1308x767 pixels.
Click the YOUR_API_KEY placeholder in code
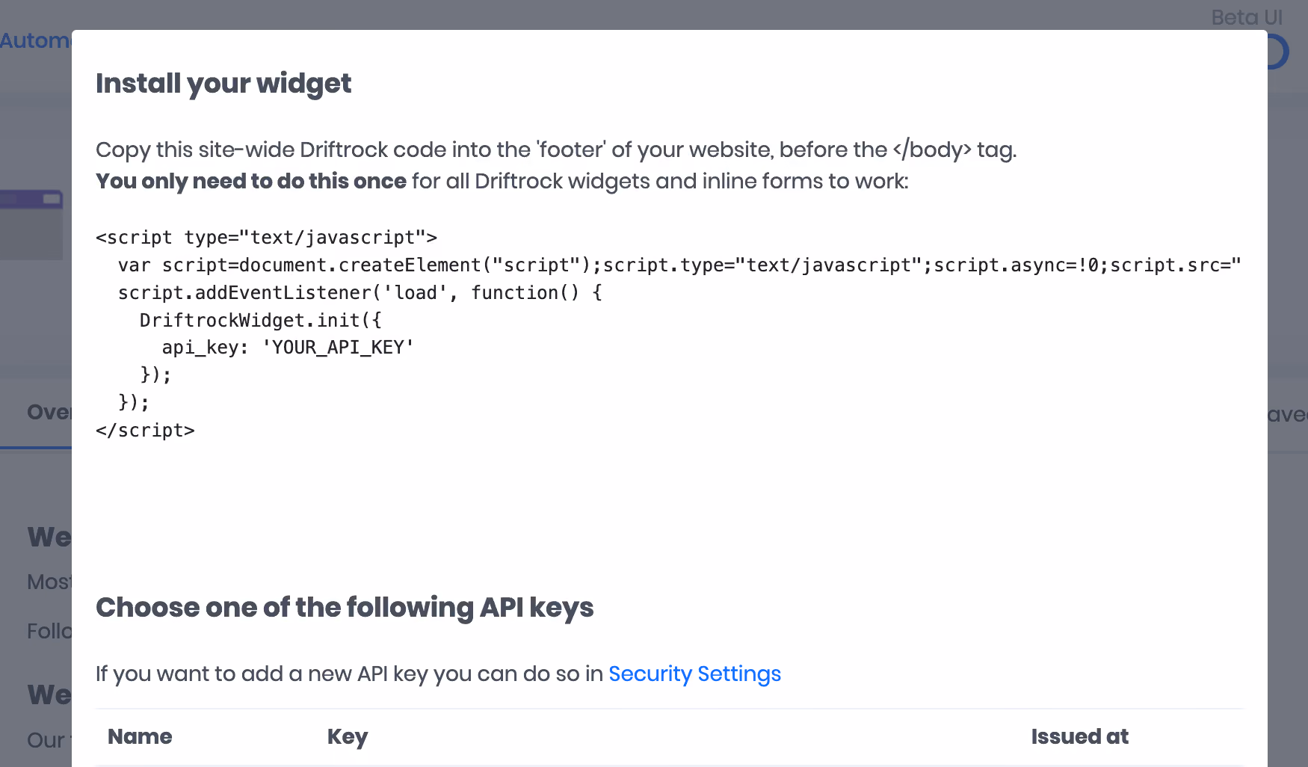[x=338, y=348]
